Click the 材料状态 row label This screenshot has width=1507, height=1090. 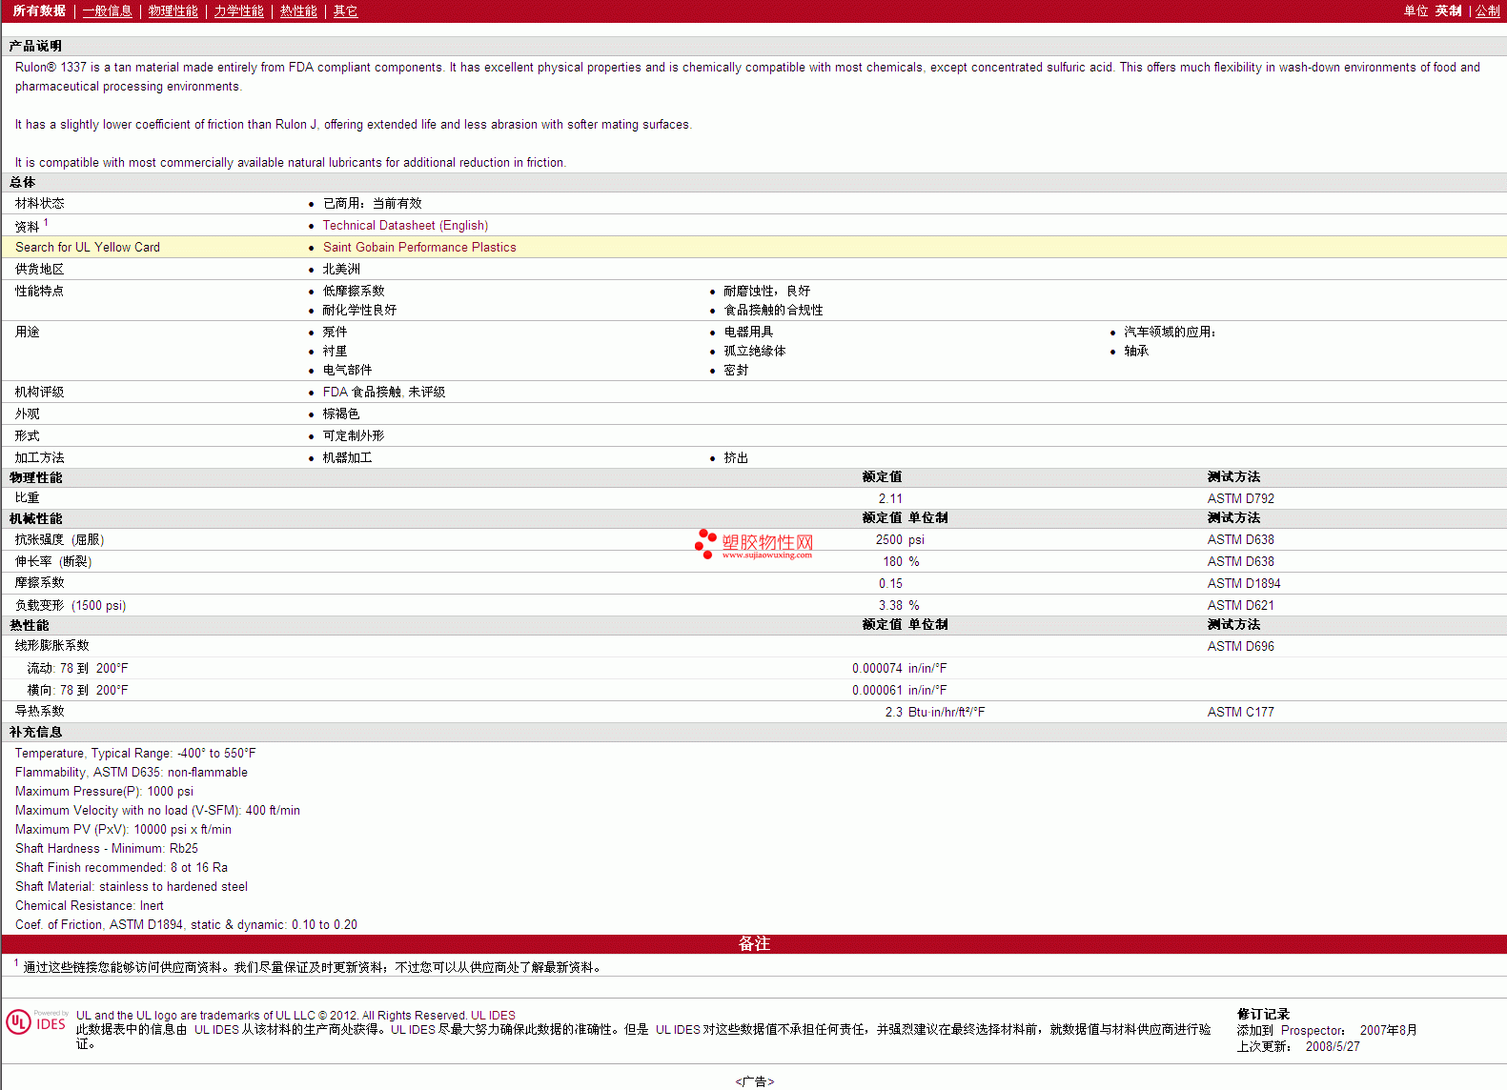(39, 204)
